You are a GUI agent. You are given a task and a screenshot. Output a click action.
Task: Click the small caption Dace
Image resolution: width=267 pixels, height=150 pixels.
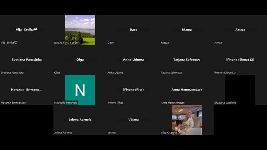point(111,42)
